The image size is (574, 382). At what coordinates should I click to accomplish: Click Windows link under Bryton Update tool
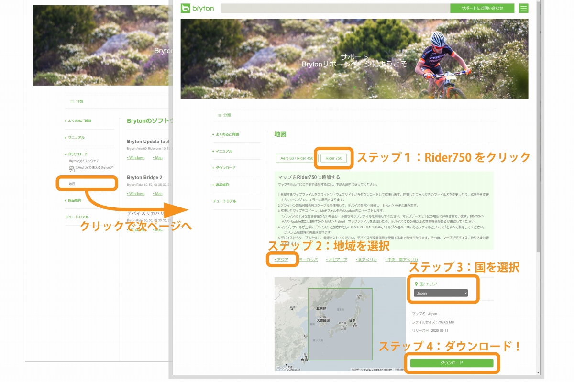136,158
